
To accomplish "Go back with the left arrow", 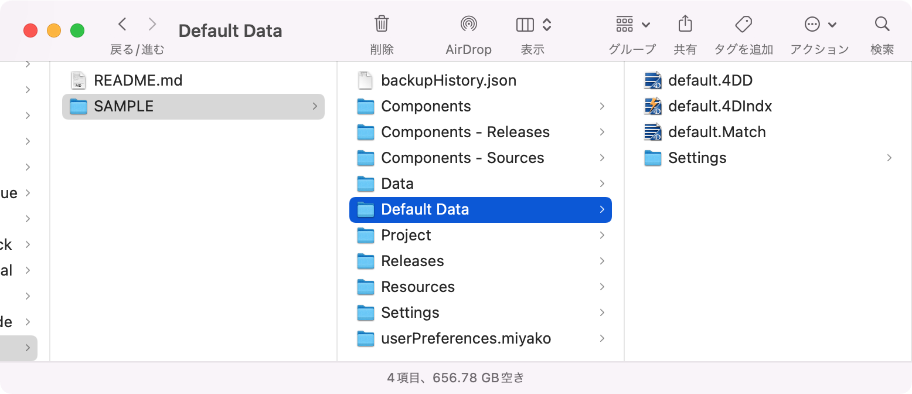I will (122, 24).
